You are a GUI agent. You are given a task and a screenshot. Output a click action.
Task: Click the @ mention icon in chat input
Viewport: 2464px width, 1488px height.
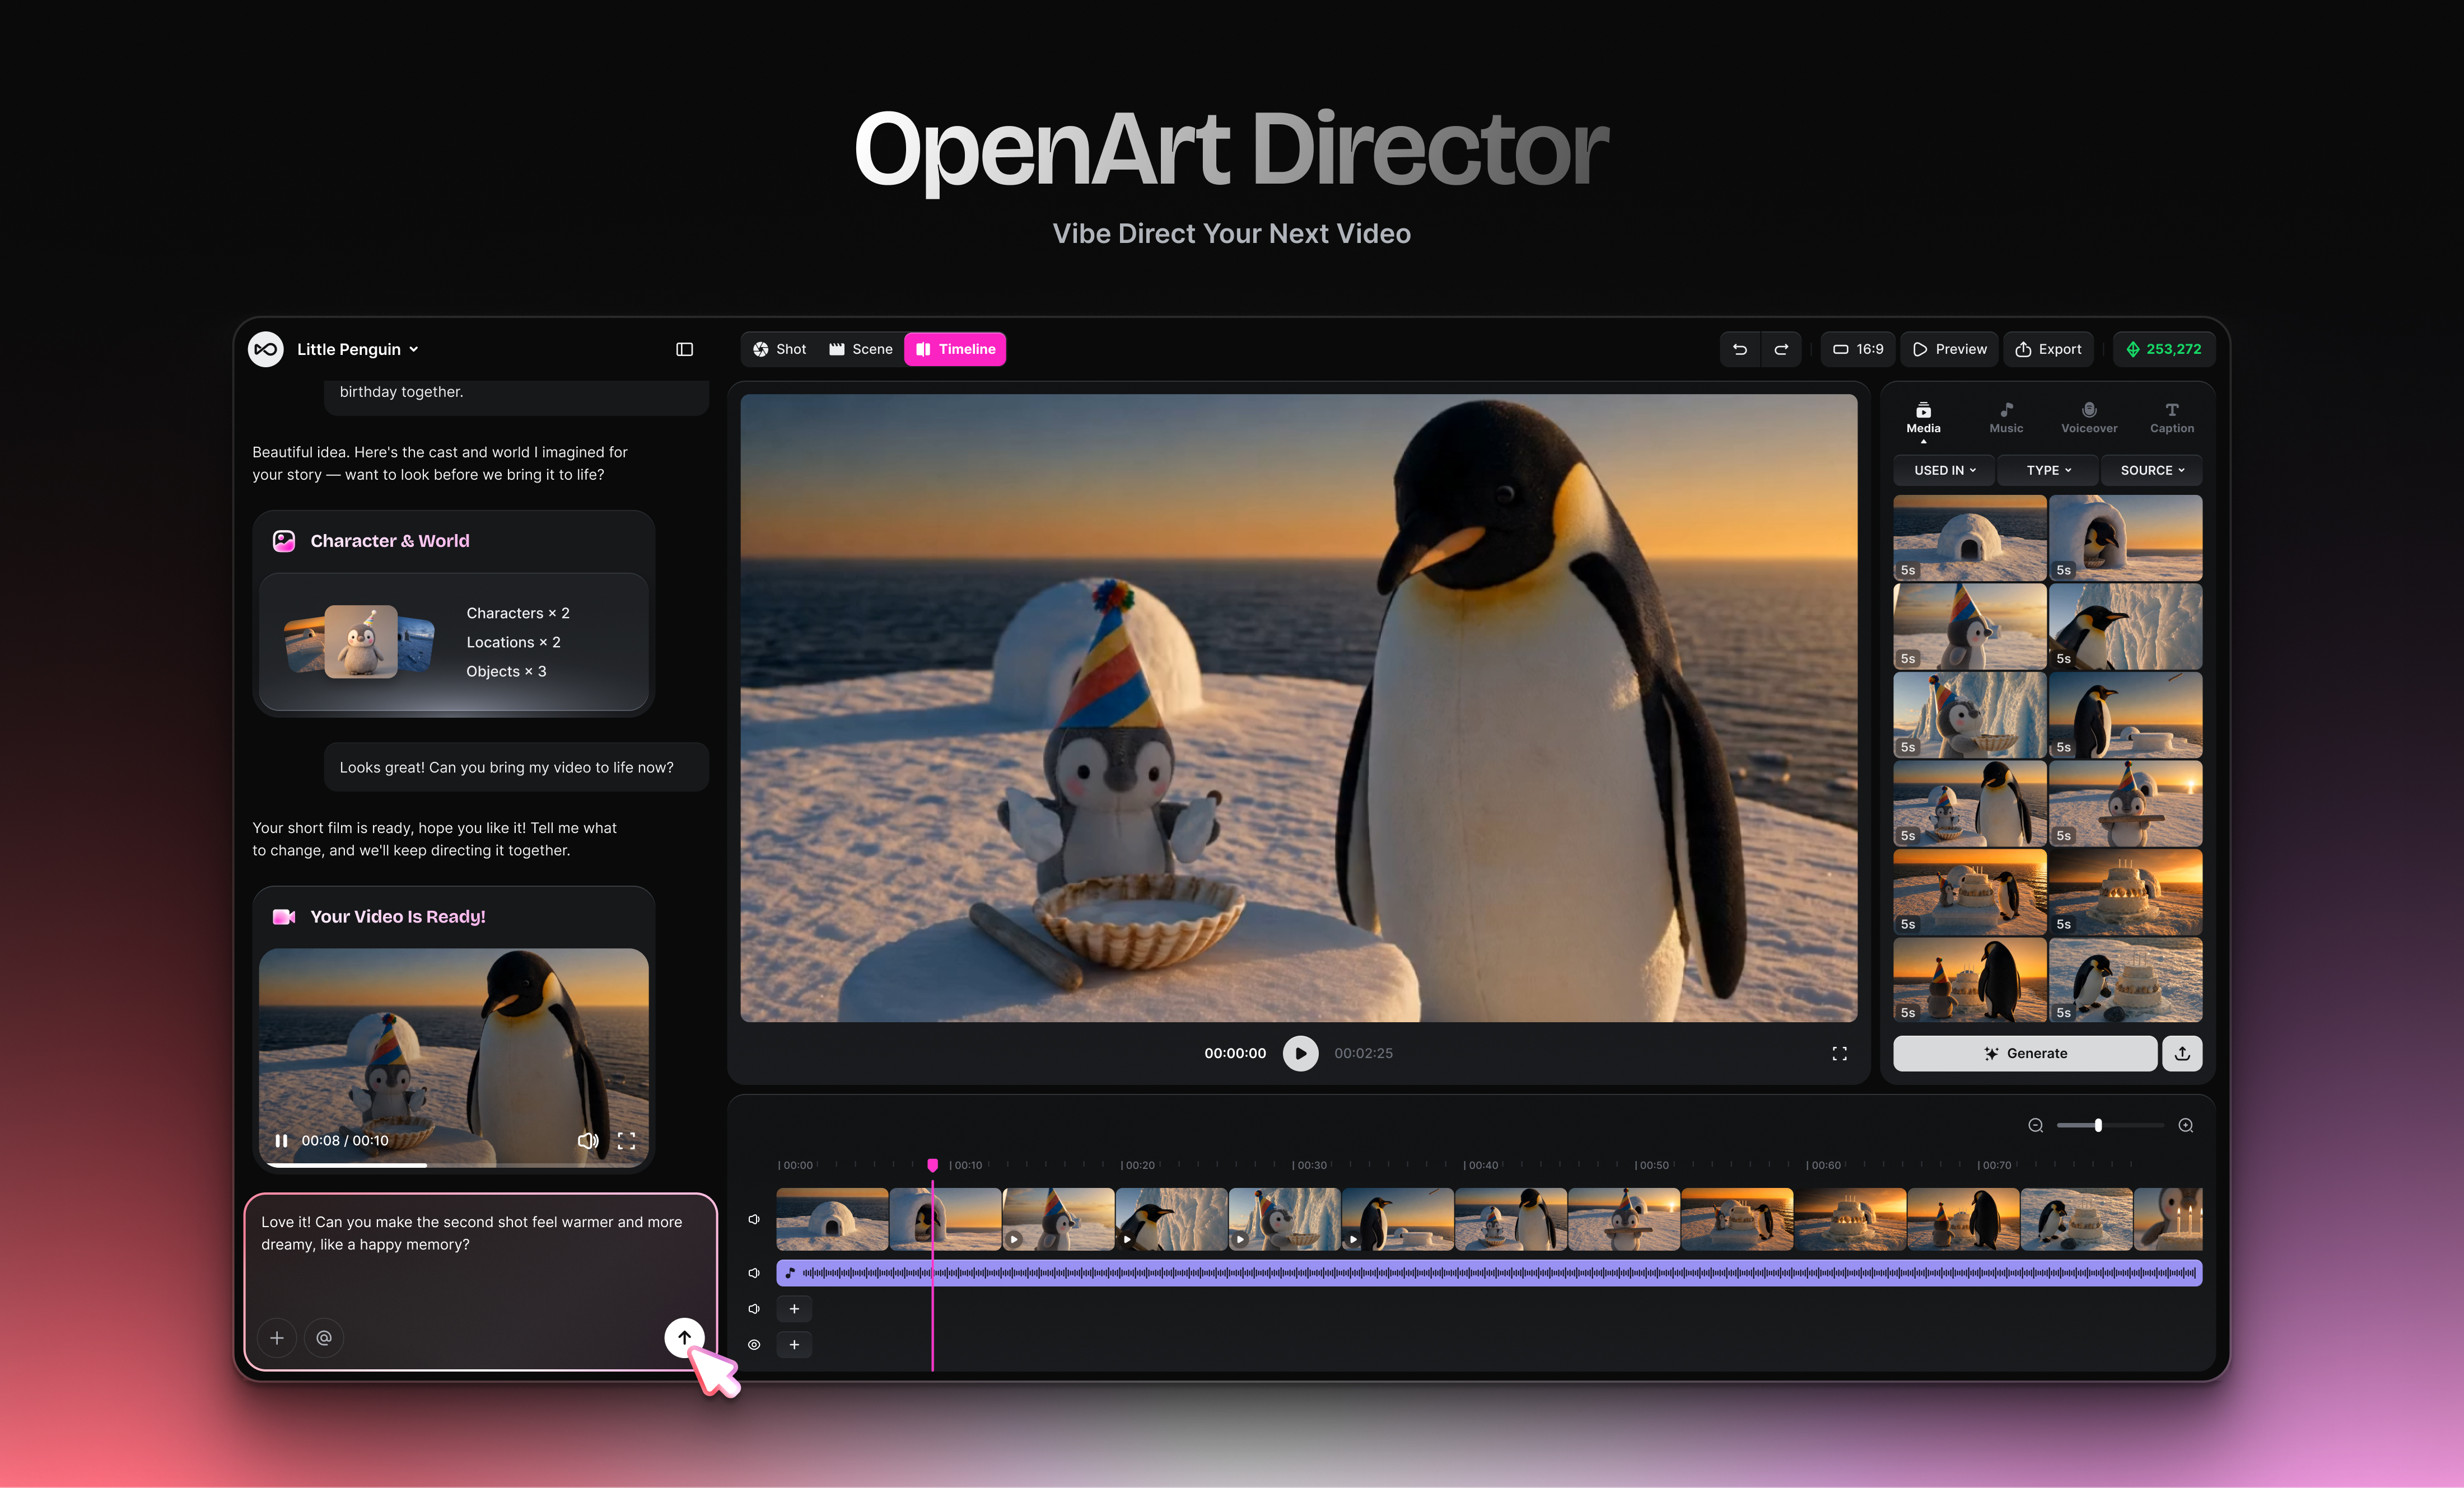324,1337
